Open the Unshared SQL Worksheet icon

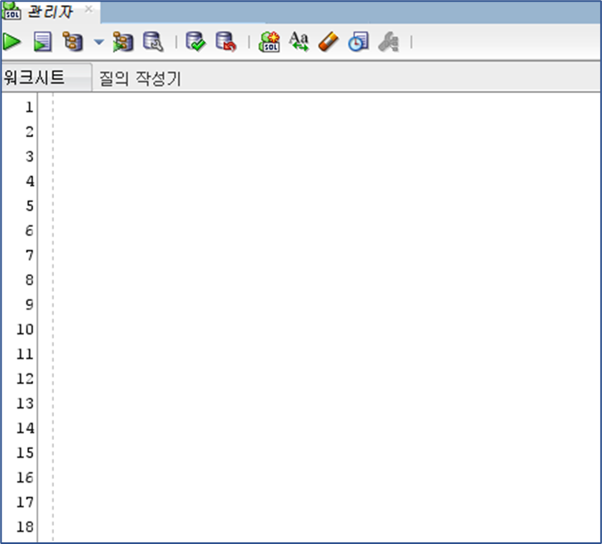[269, 42]
